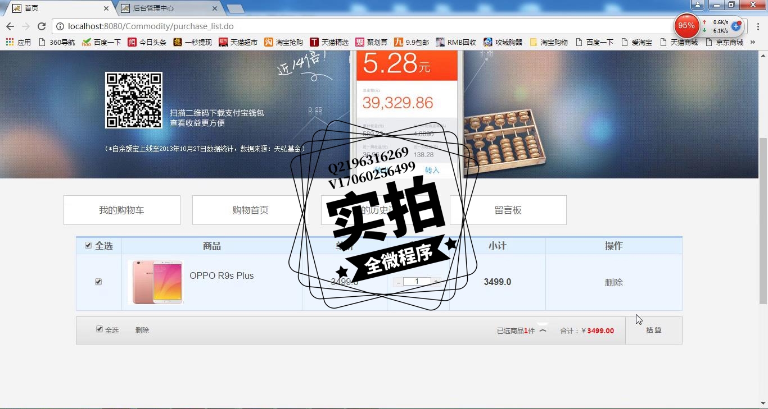Click the 操作 column header
This screenshot has width=768, height=409.
click(x=614, y=246)
